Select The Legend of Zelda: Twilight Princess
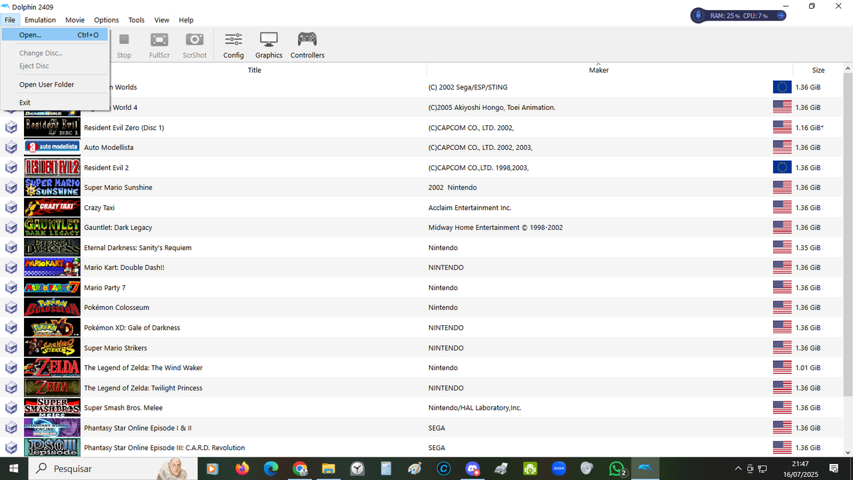The width and height of the screenshot is (853, 480). tap(143, 387)
